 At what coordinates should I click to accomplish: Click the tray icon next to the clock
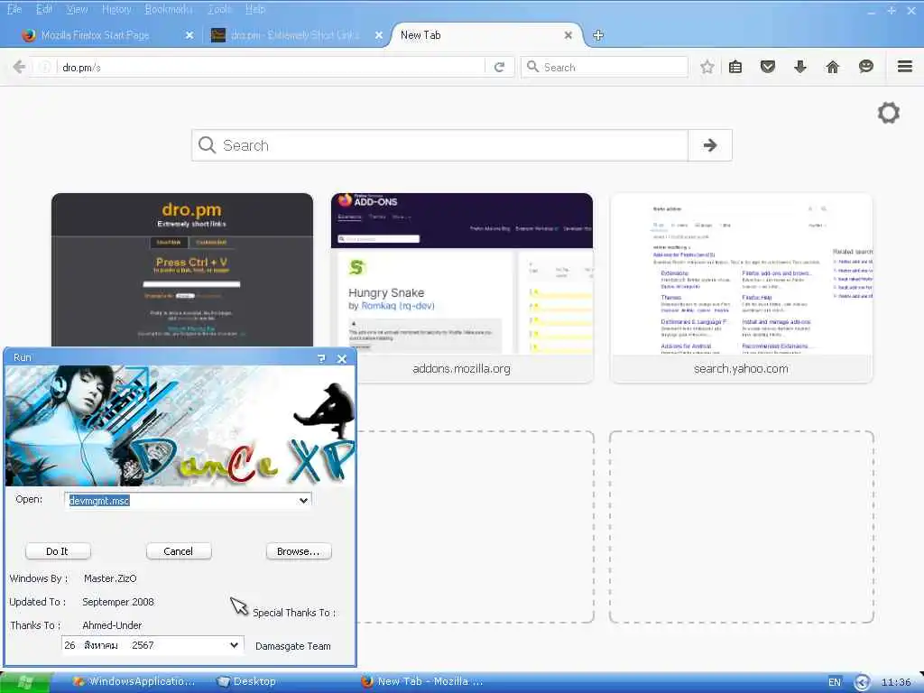pyautogui.click(x=862, y=682)
